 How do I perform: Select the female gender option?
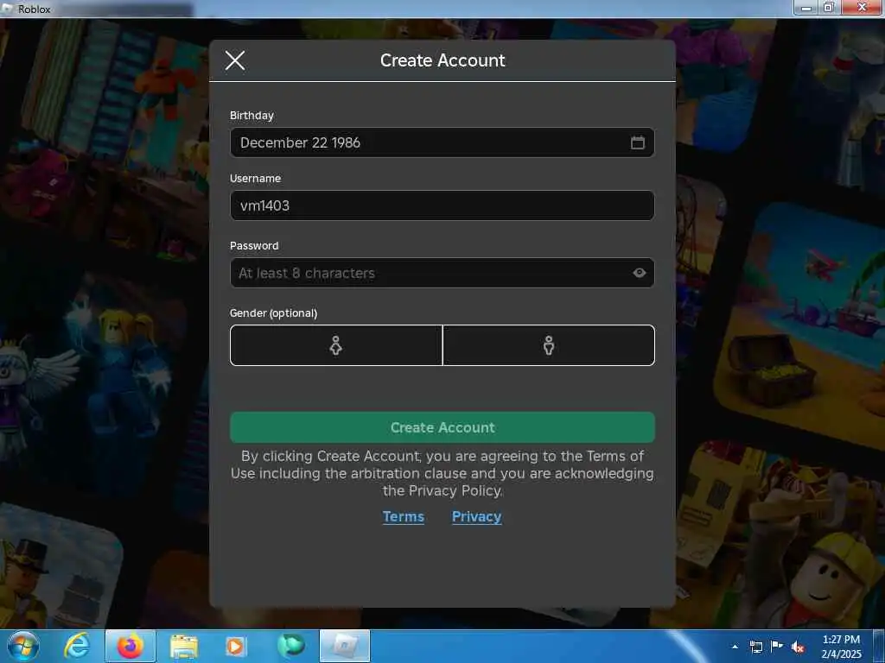point(336,345)
